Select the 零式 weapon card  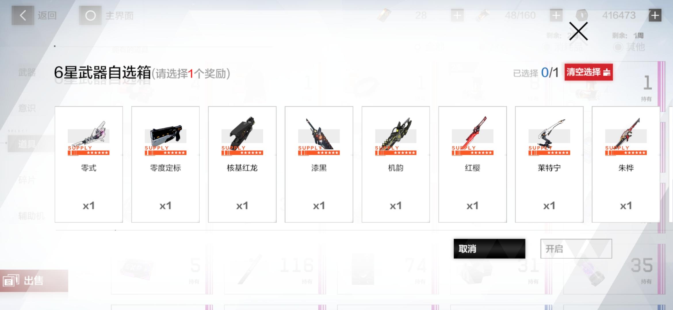pos(89,164)
